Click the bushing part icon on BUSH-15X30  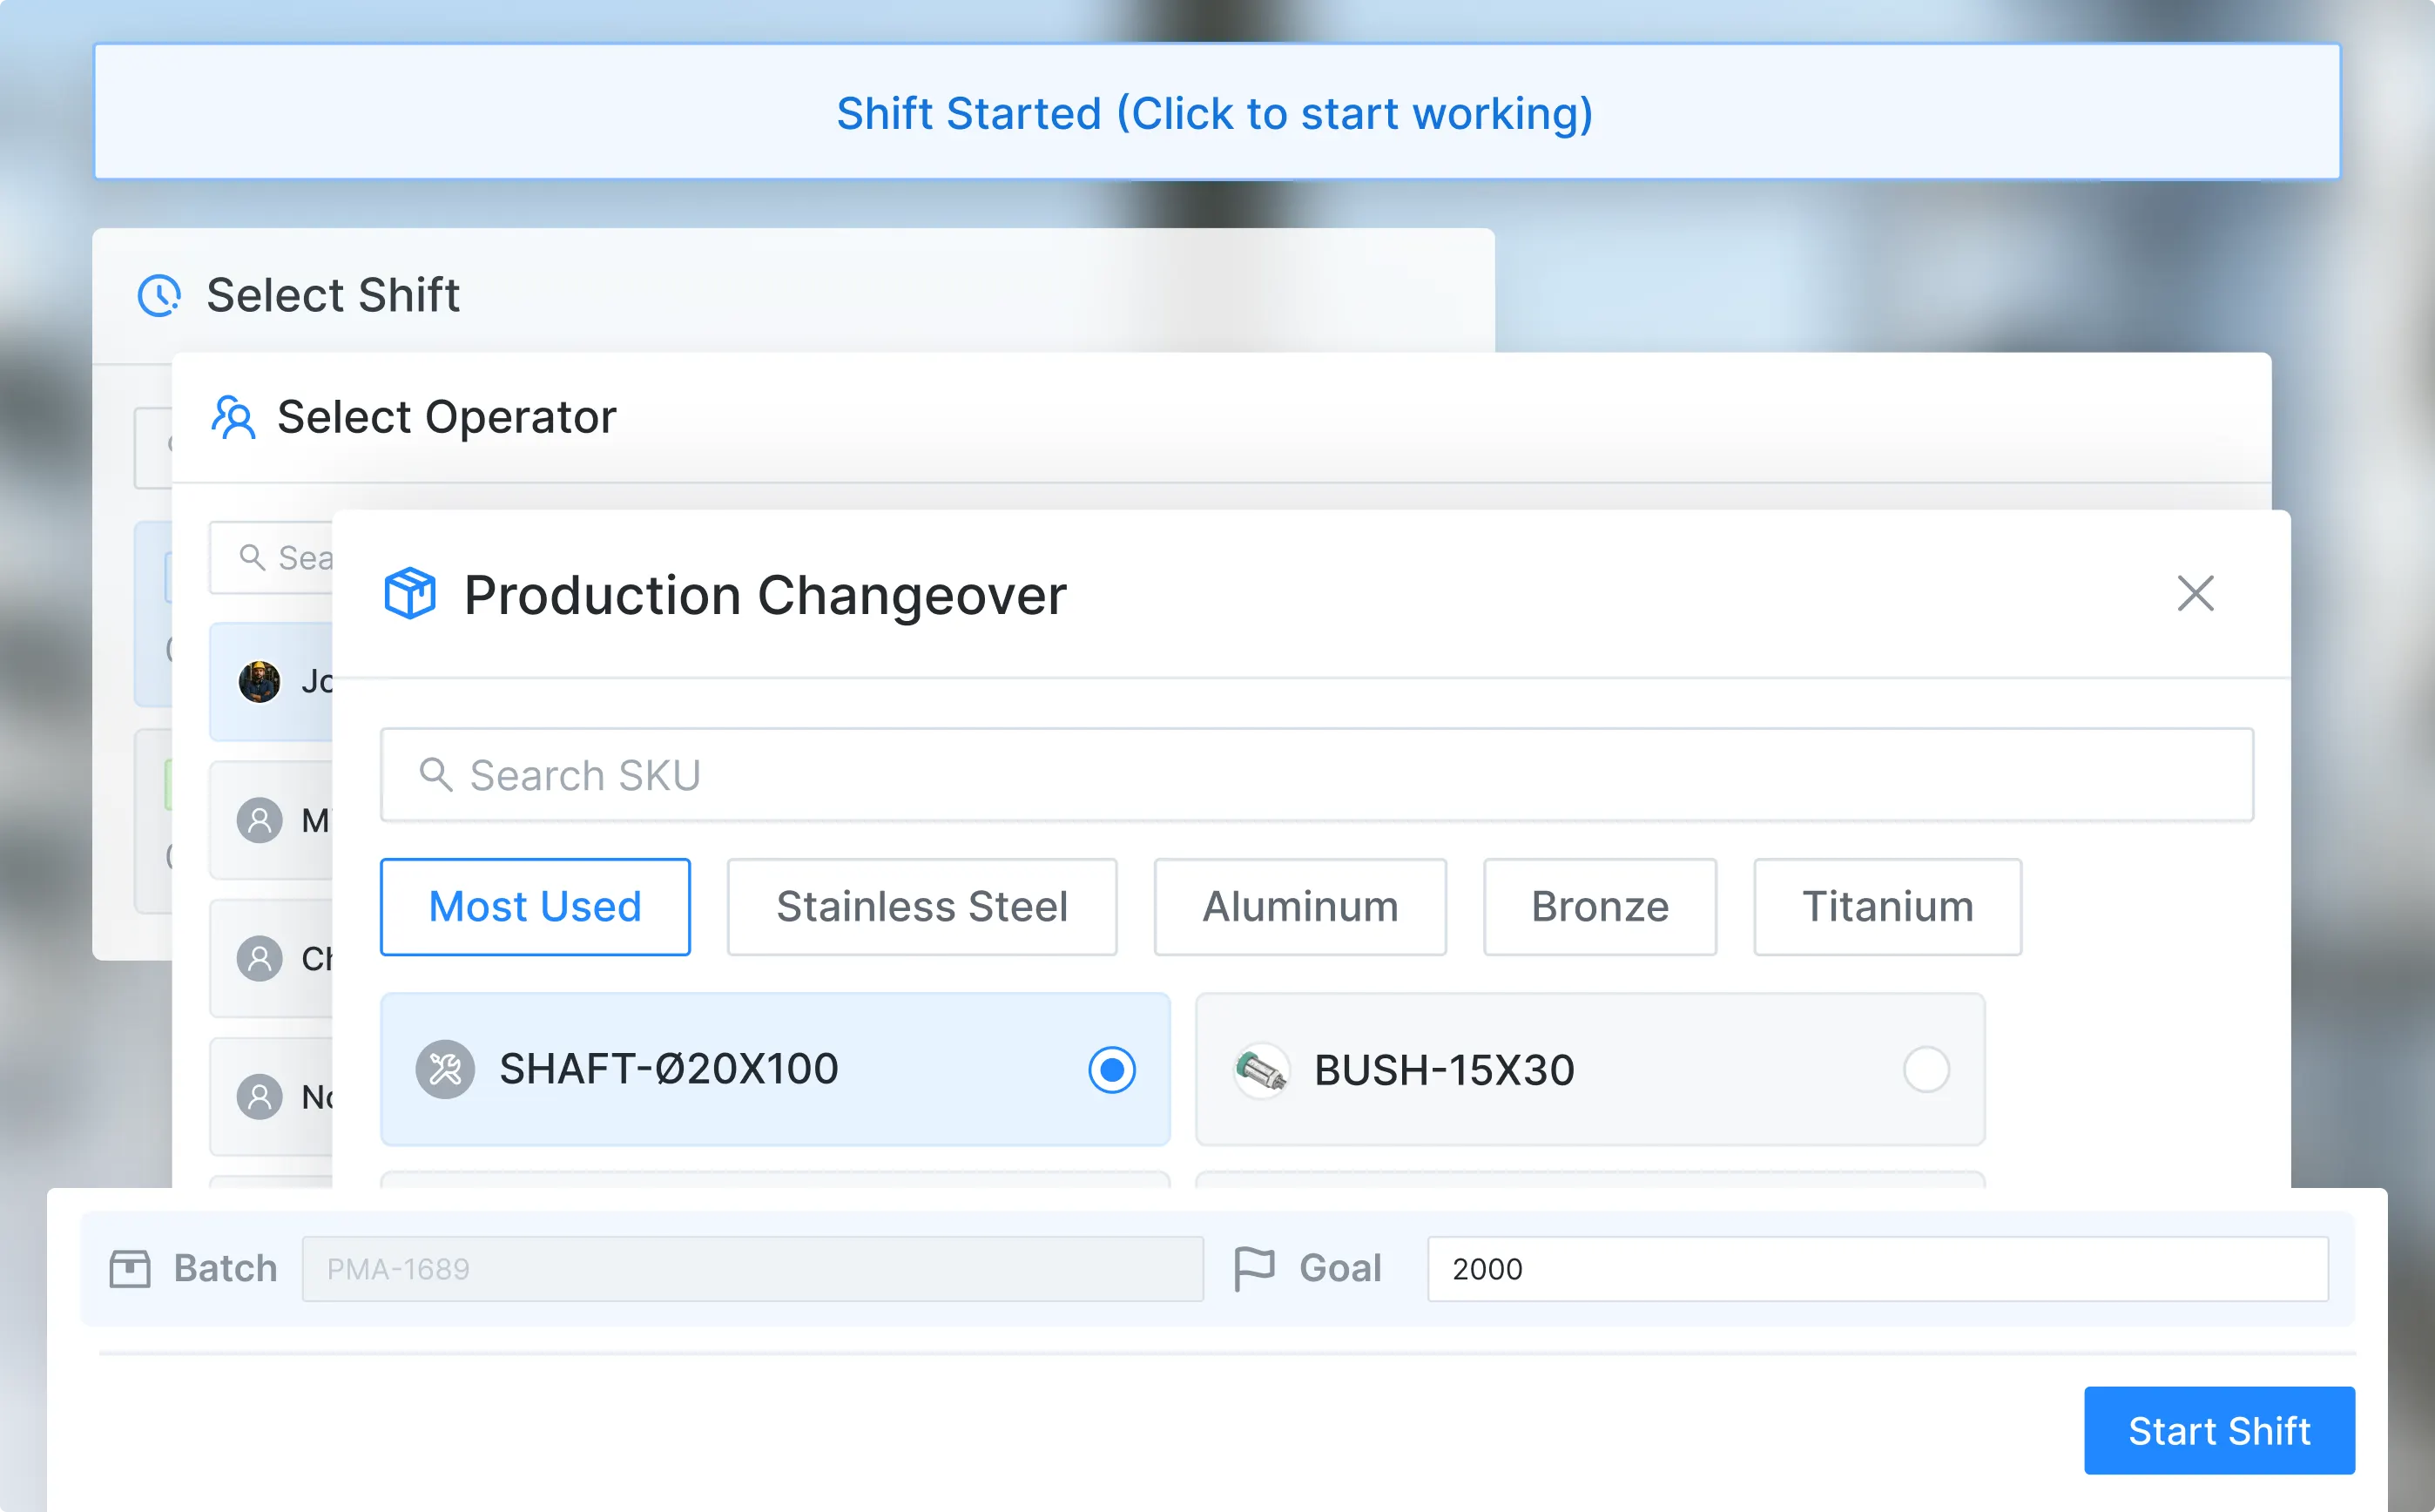coord(1262,1069)
